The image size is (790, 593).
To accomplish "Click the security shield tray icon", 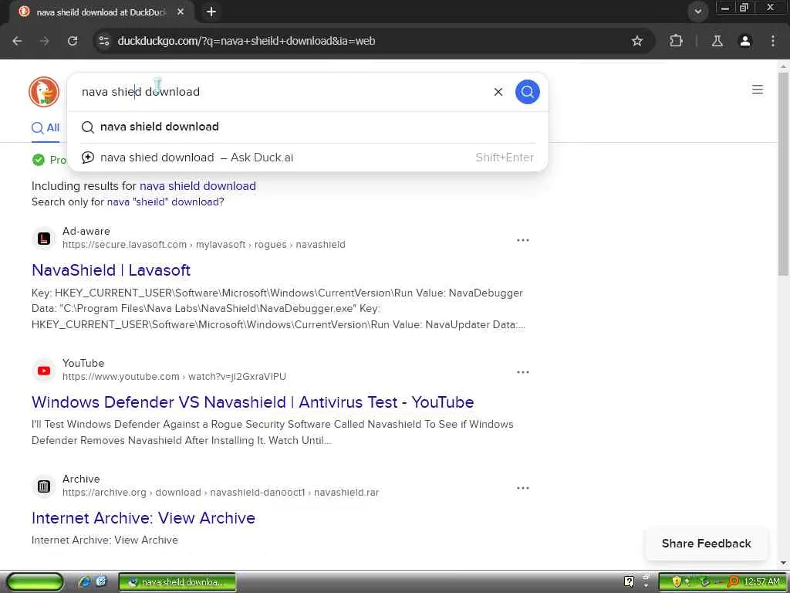I will point(676,582).
